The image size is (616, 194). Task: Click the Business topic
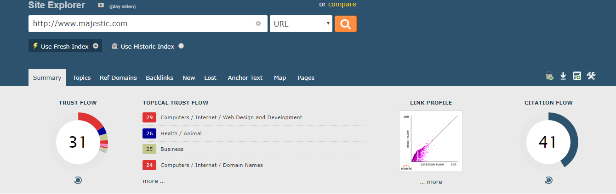pos(172,149)
